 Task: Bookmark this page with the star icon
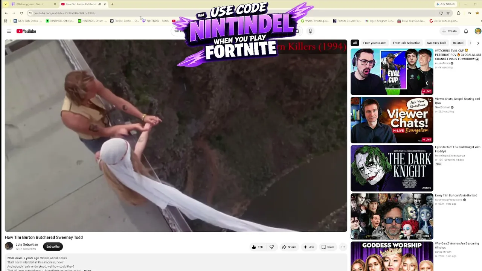click(448, 13)
